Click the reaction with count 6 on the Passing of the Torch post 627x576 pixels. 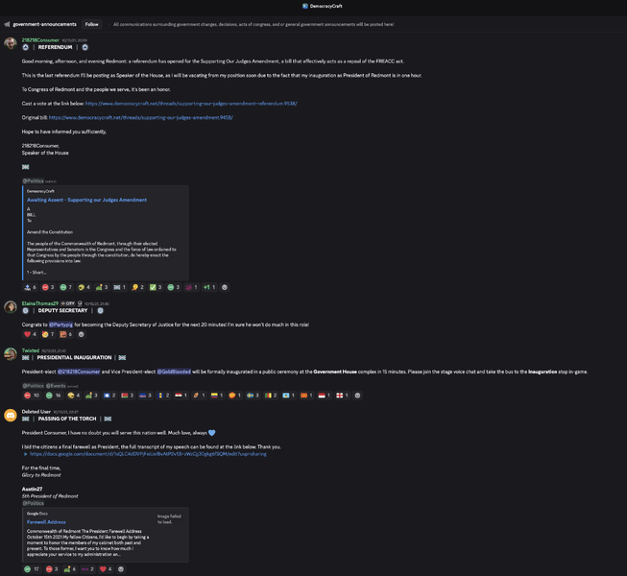point(70,569)
